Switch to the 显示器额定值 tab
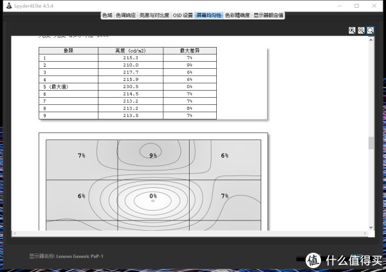This screenshot has height=272, width=386. (269, 15)
